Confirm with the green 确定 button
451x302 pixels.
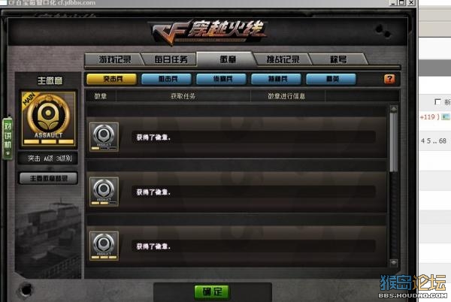coord(212,292)
